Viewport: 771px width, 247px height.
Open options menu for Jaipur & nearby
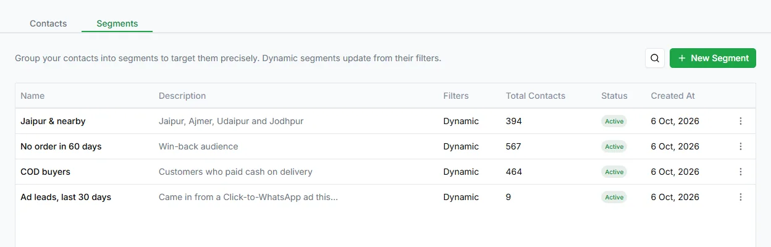pyautogui.click(x=741, y=121)
